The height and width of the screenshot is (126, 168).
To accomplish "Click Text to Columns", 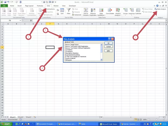I will 86,12.
